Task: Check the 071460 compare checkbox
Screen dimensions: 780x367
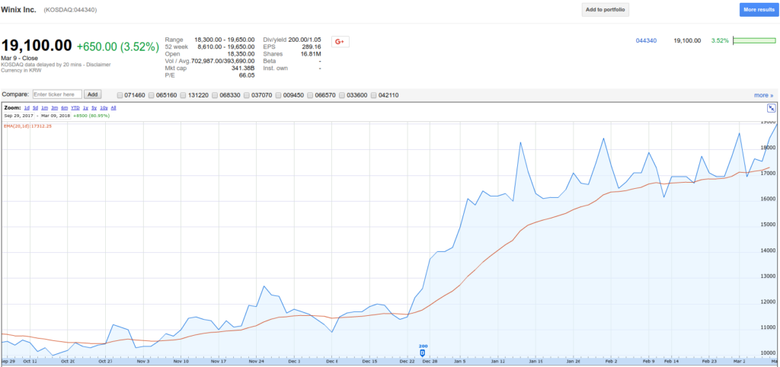Action: tap(121, 95)
